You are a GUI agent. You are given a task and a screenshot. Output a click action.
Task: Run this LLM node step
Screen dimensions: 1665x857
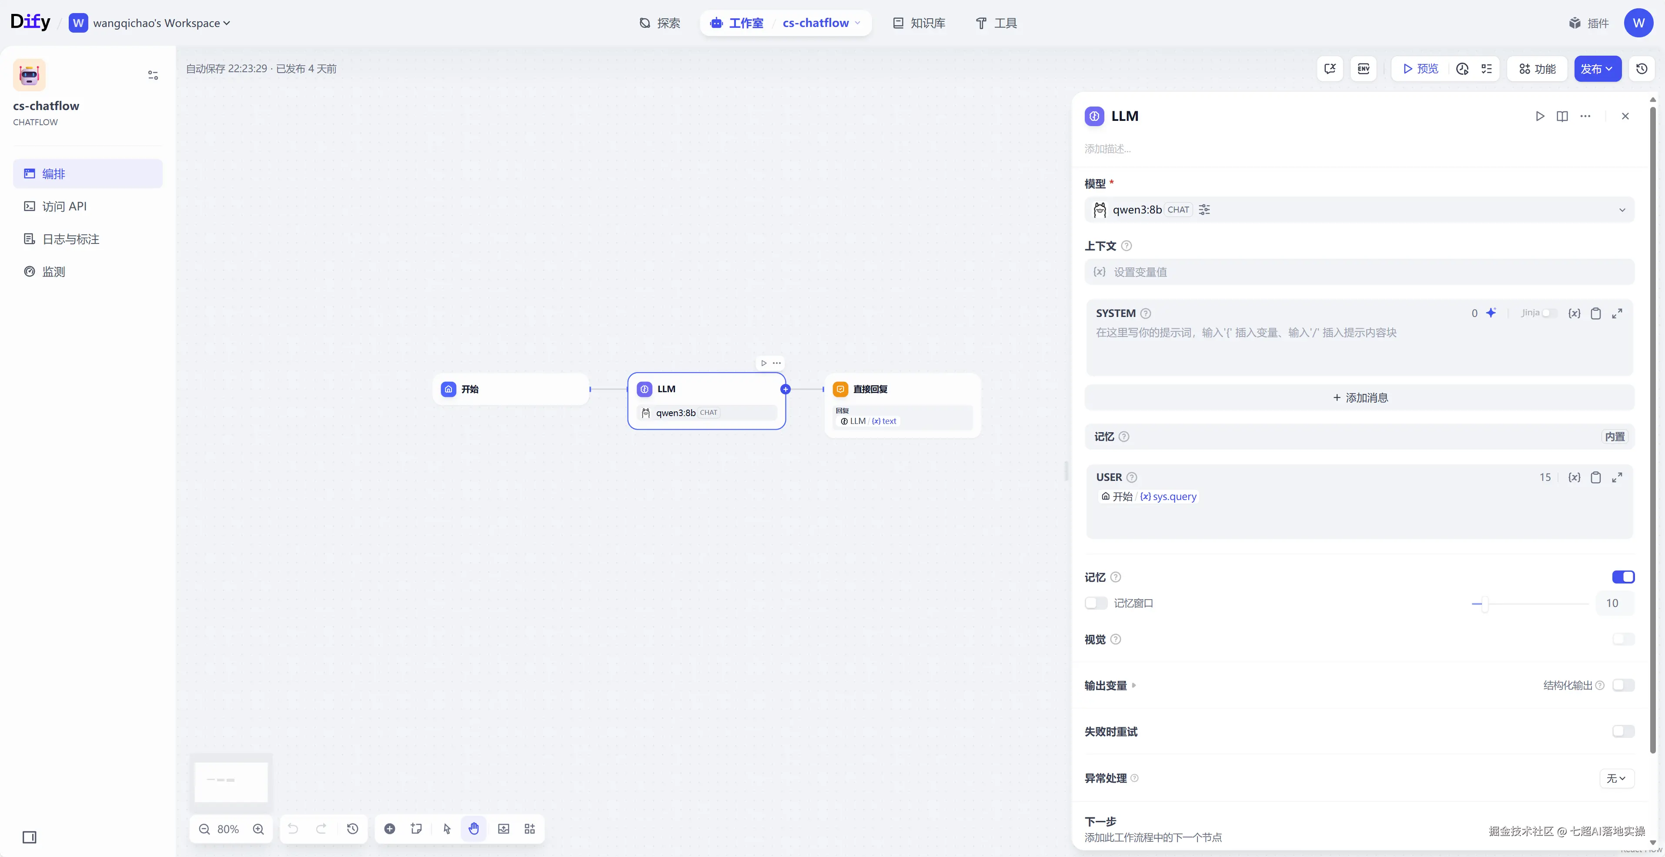[x=1540, y=117]
